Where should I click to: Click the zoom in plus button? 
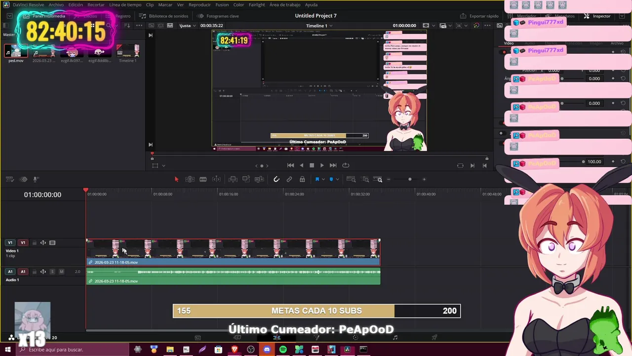pyautogui.click(x=424, y=179)
